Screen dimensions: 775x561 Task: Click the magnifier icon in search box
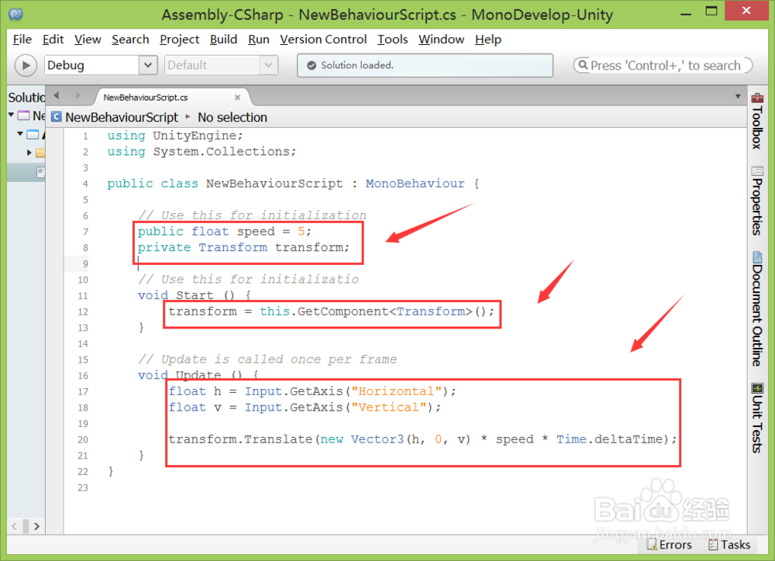[584, 65]
